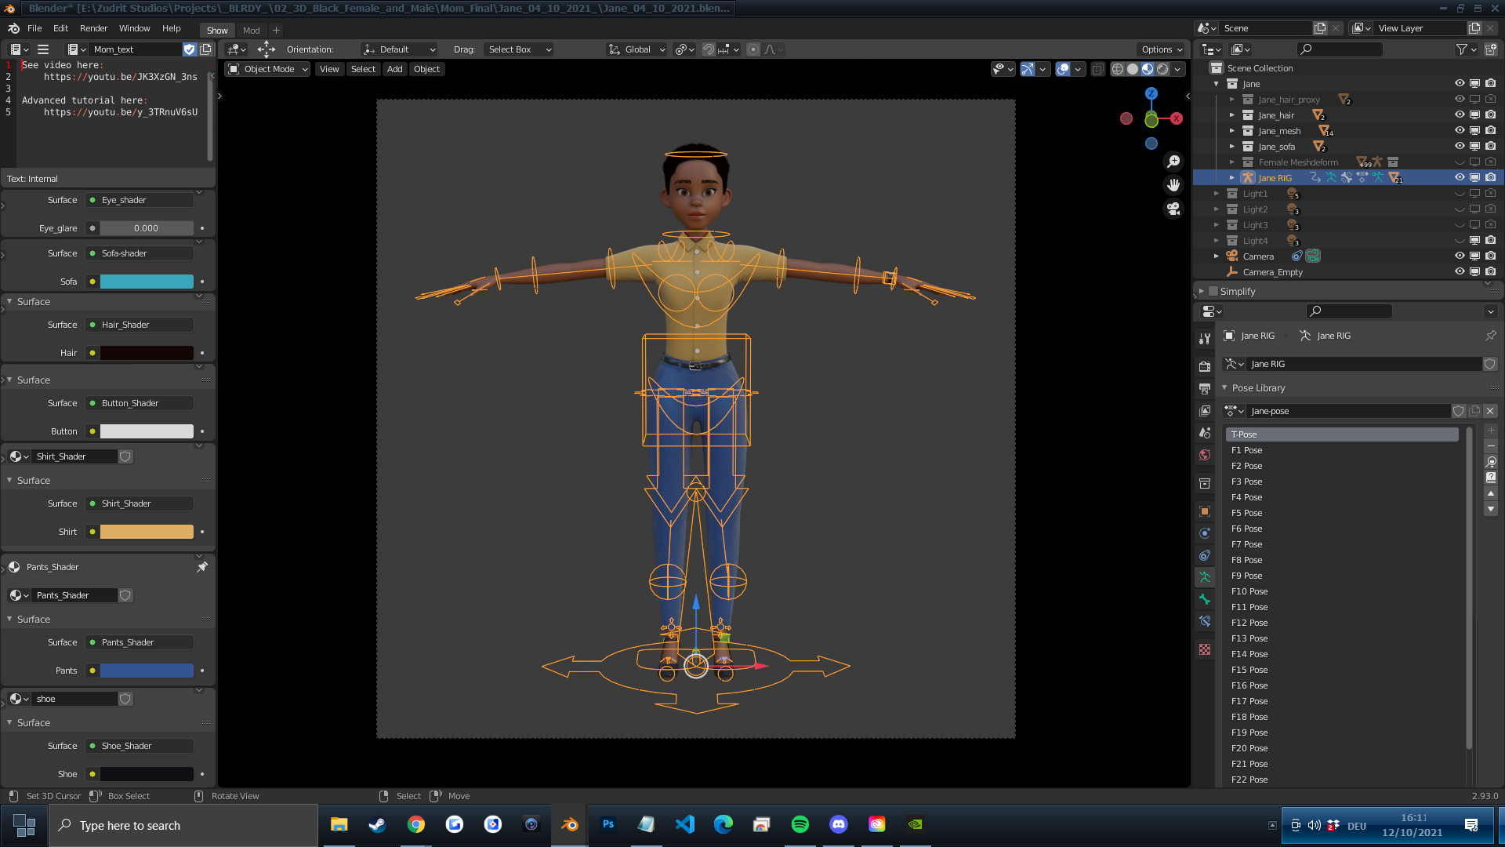
Task: Expand the Jane_hair collection
Action: [x=1232, y=115]
